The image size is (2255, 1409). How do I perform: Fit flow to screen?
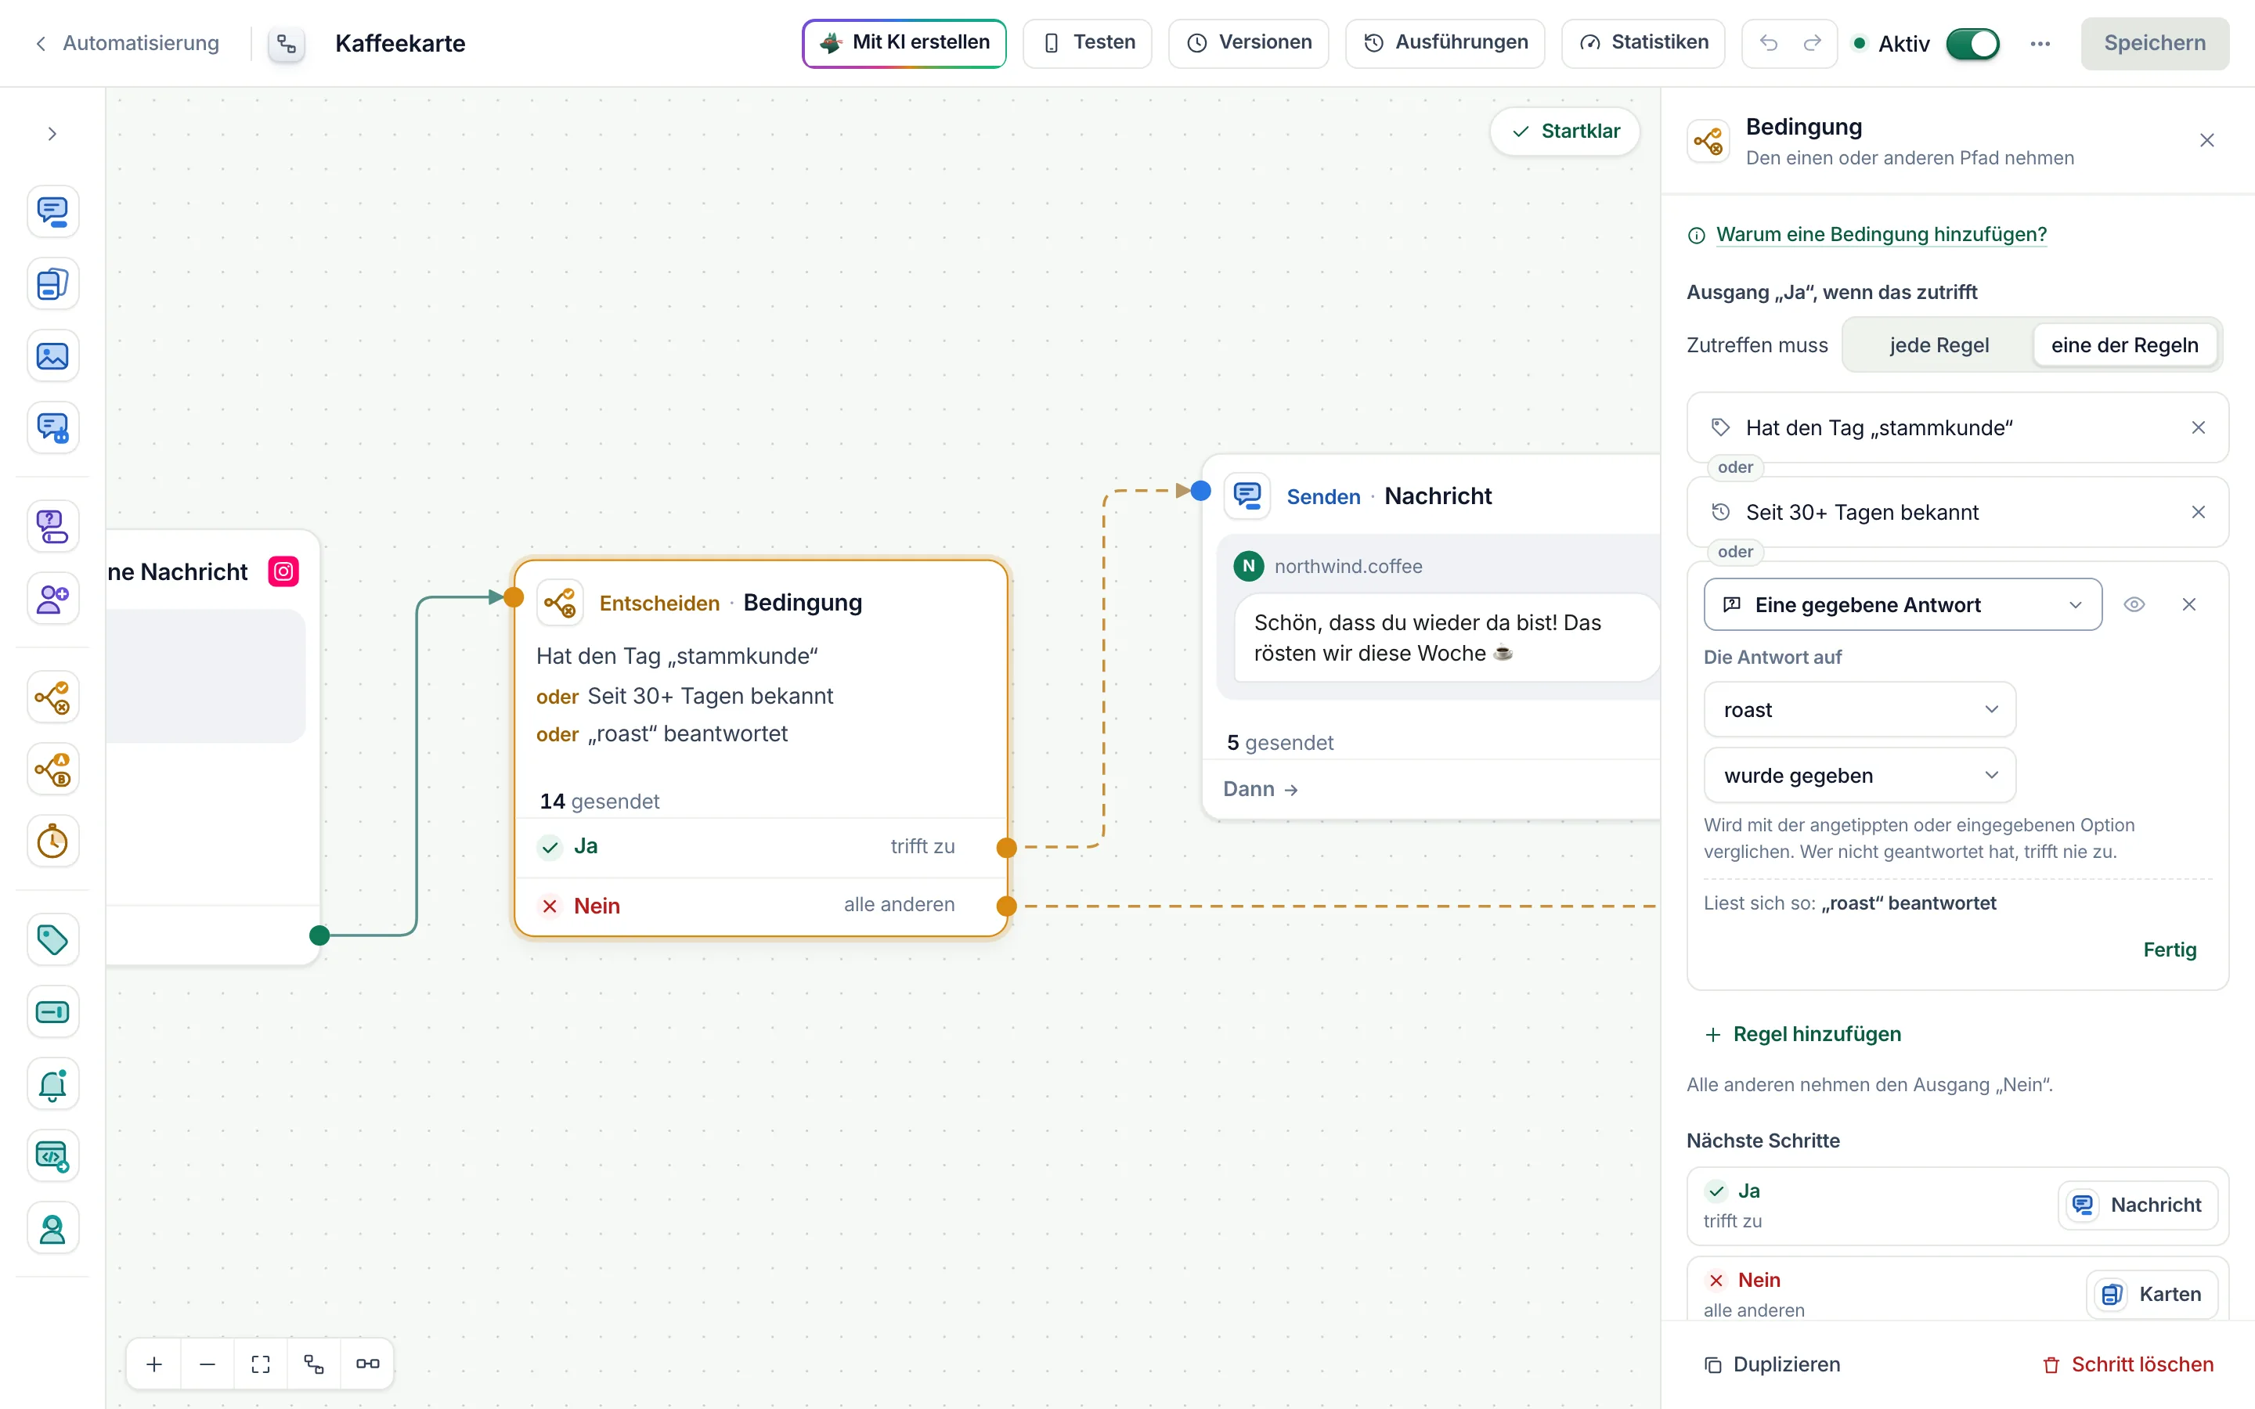pos(261,1364)
